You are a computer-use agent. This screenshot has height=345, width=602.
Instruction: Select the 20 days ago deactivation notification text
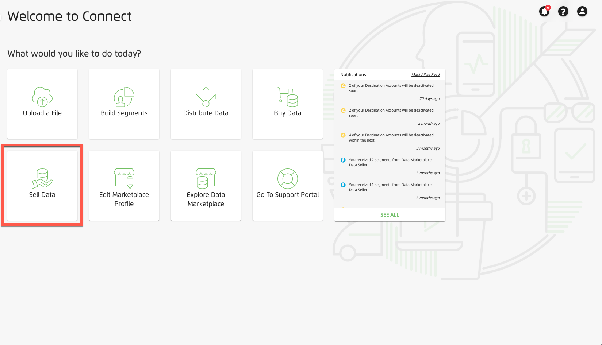click(x=391, y=88)
